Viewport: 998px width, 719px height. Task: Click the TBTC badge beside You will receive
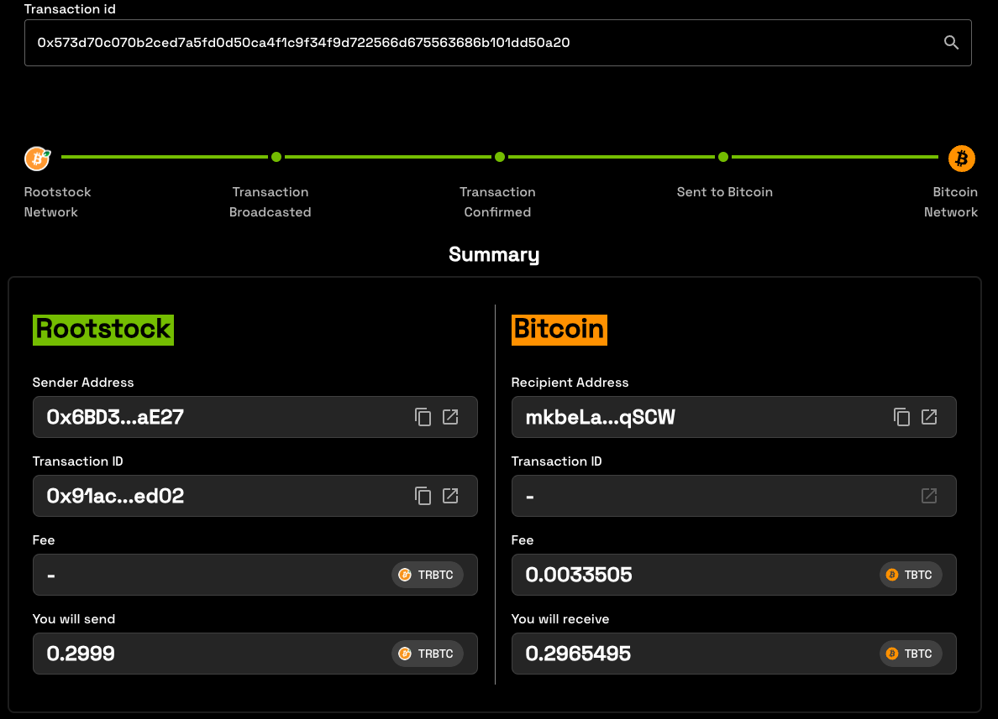[x=910, y=654]
